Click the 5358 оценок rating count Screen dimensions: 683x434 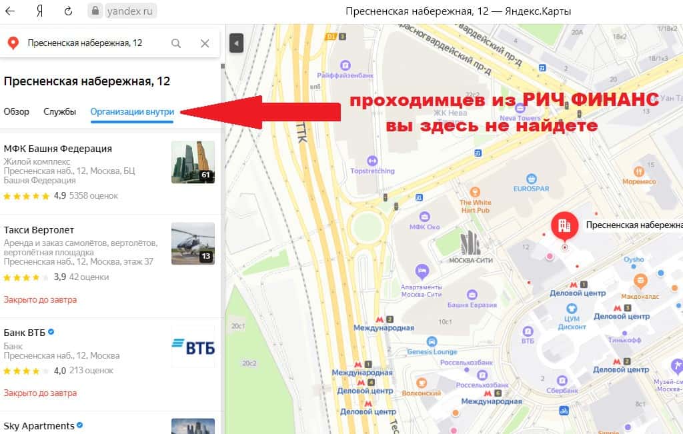(x=93, y=196)
